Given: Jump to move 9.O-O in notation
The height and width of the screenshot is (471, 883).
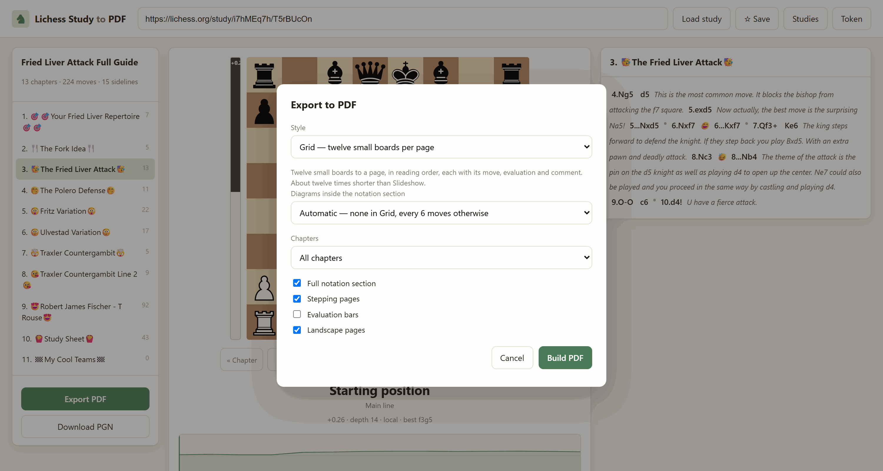Looking at the screenshot, I should point(622,202).
